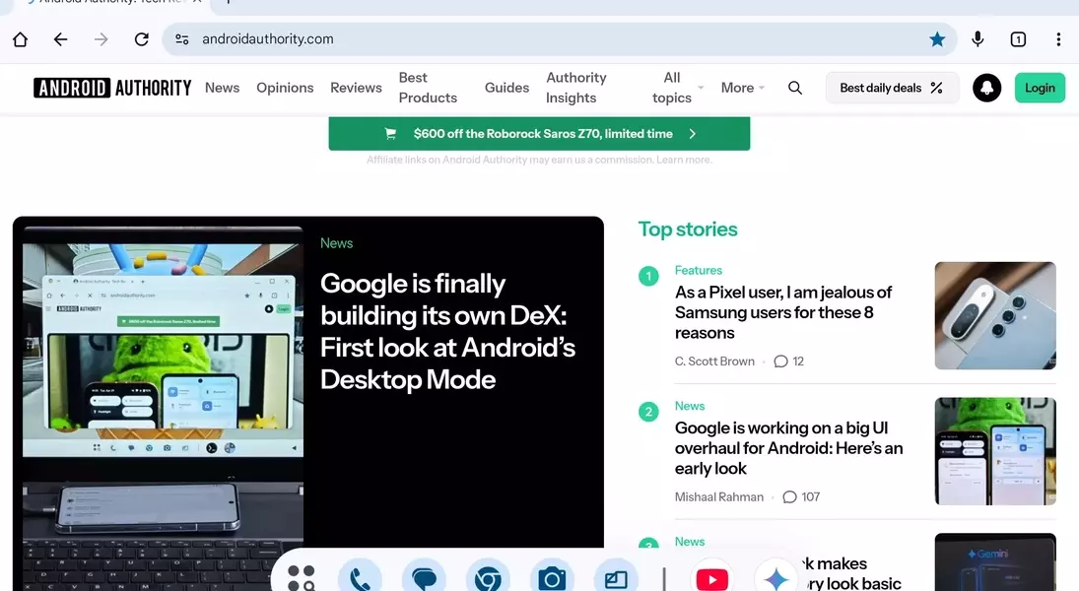Open the Guides menu item

[x=506, y=88]
